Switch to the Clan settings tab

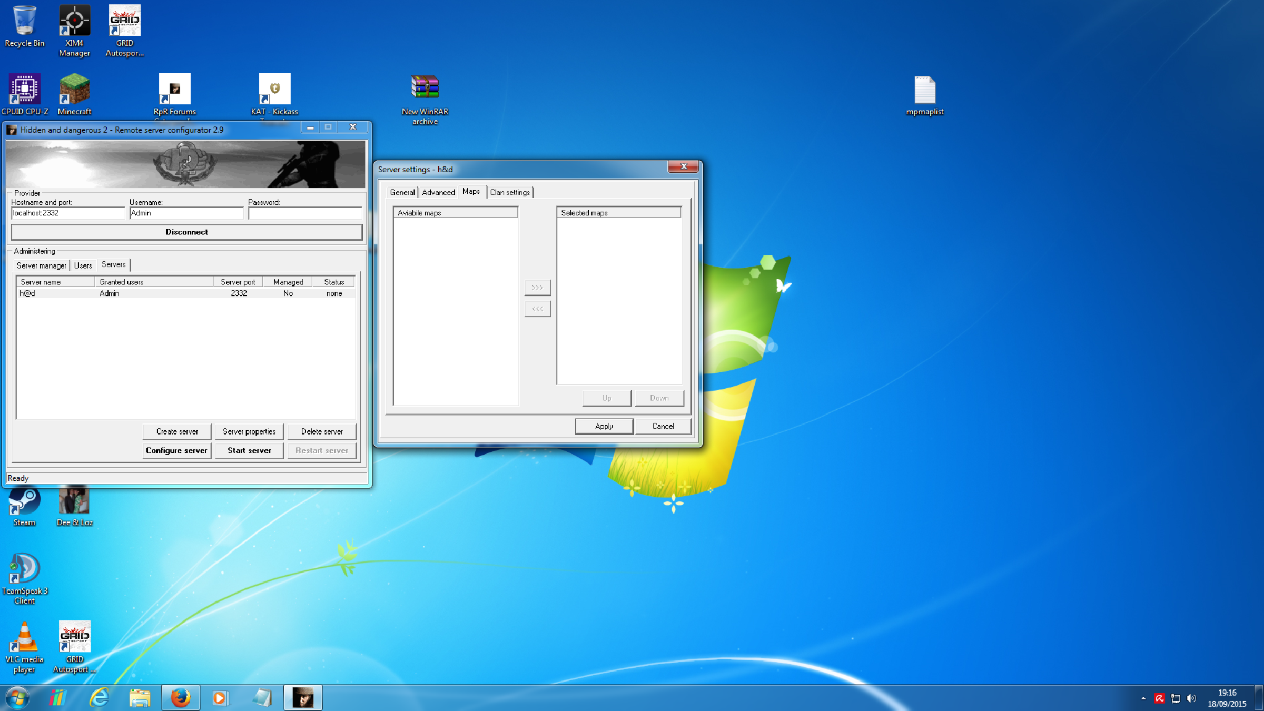pos(510,193)
